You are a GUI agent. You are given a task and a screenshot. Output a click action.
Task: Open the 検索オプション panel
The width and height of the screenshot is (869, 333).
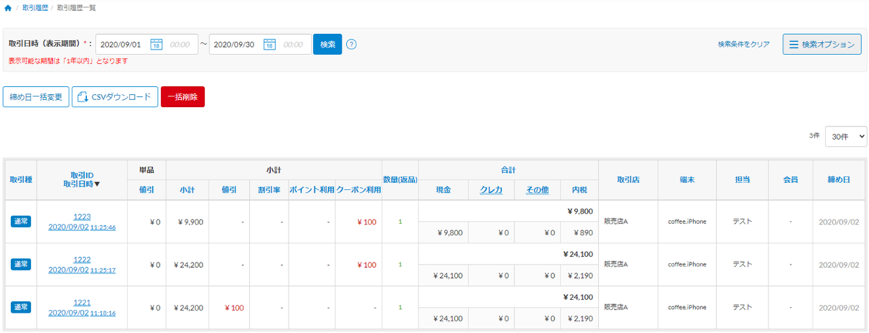pyautogui.click(x=822, y=44)
